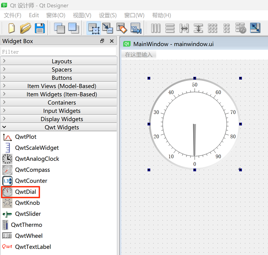Click the Break Layout toolbar icon
The width and height of the screenshot is (268, 255).
tap(241, 28)
